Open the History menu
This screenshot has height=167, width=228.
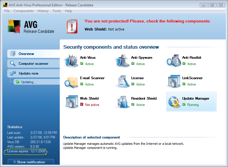(43, 11)
